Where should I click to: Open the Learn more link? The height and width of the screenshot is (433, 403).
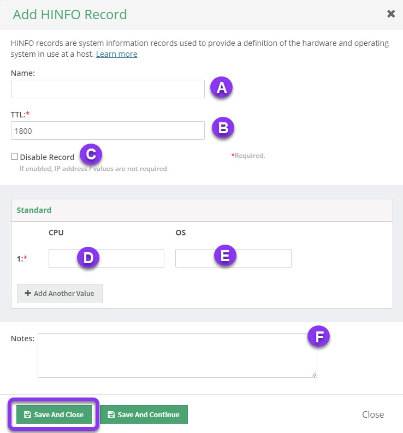tap(116, 54)
